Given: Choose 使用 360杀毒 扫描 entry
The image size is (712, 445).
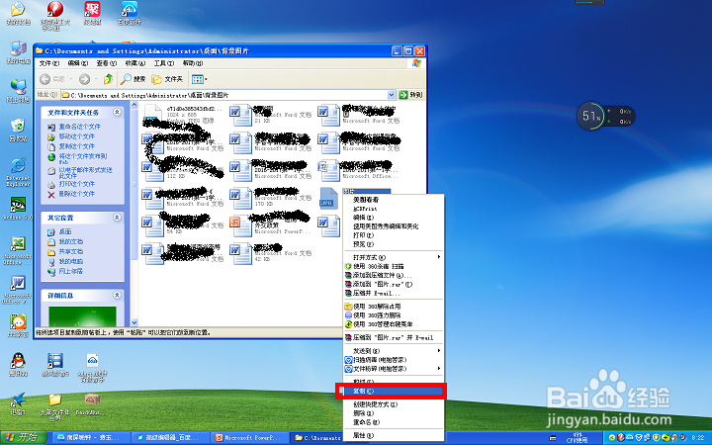Looking at the screenshot, I should 394,267.
